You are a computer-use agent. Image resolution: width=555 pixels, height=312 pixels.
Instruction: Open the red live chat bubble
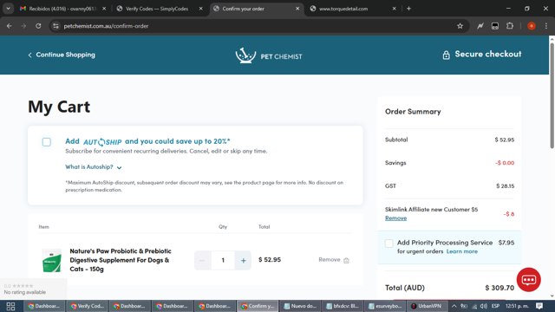[528, 279]
